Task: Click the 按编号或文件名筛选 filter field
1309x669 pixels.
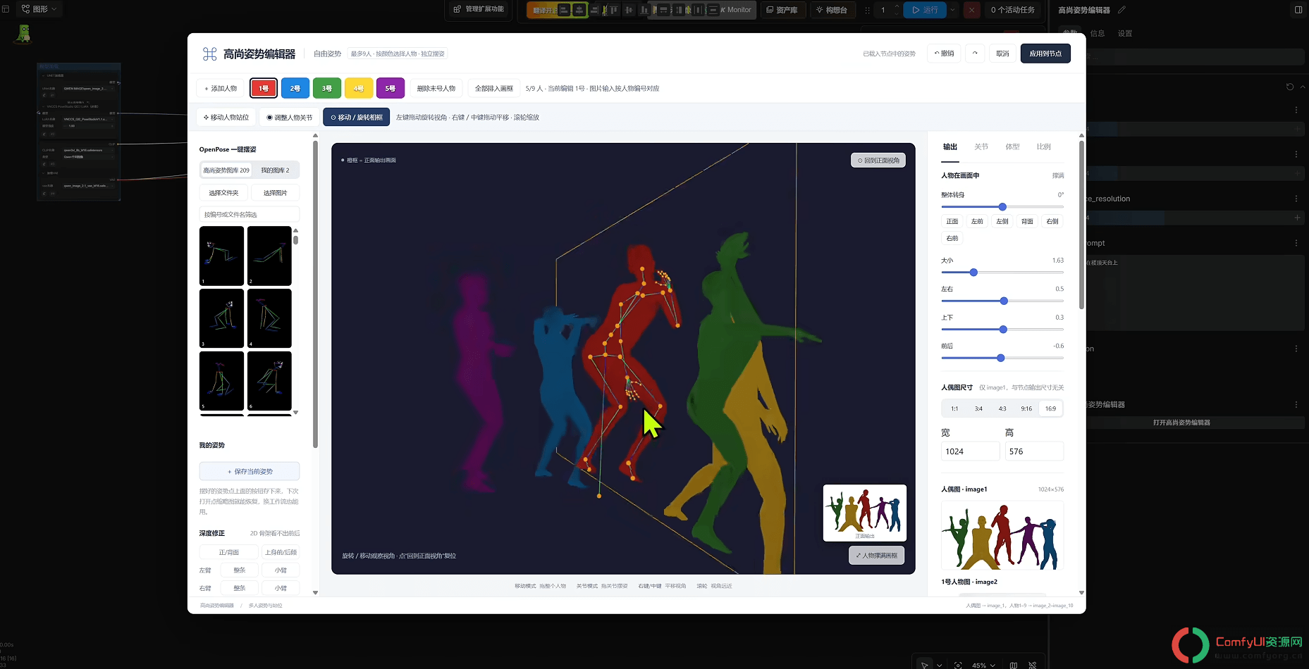Action: 250,214
